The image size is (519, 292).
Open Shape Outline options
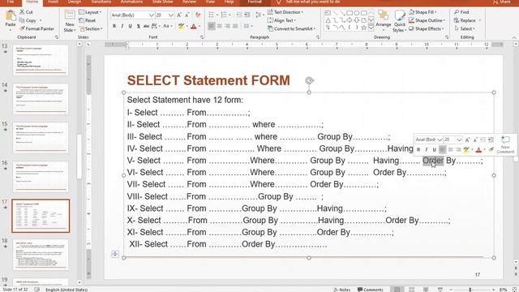click(427, 20)
